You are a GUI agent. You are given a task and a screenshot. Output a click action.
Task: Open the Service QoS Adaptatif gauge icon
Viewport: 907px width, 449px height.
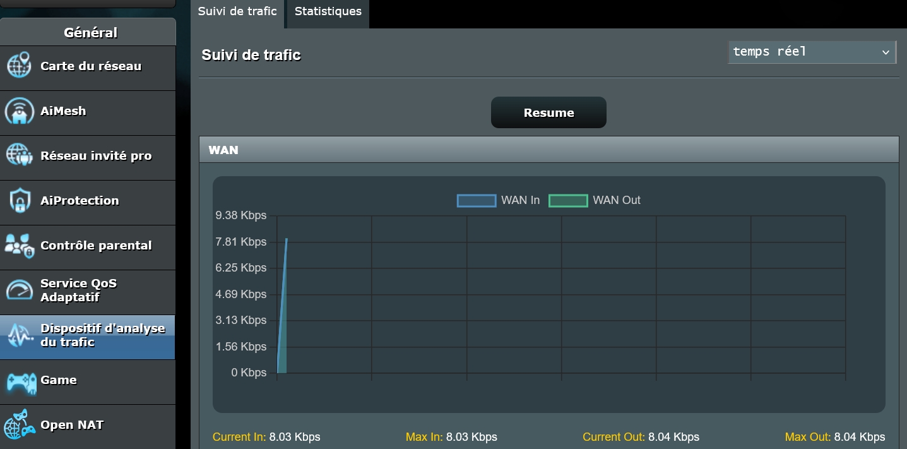coord(19,290)
